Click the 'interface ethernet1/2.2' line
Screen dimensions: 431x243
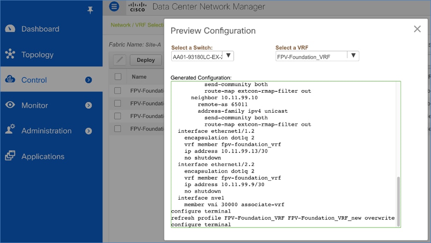216,164
